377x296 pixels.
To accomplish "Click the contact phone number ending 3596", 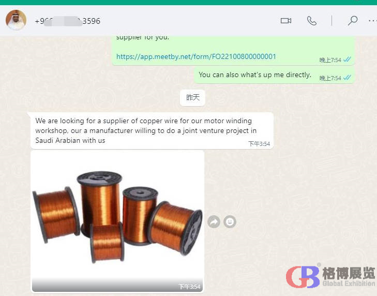I will [x=67, y=21].
